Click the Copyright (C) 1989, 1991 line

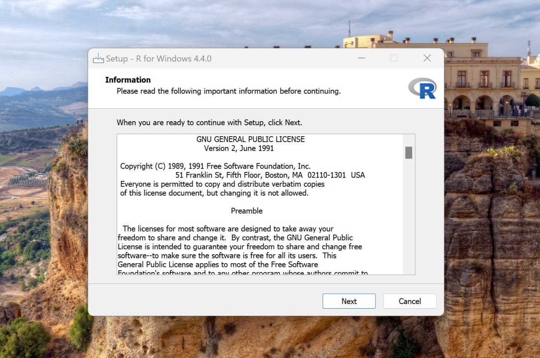point(215,166)
